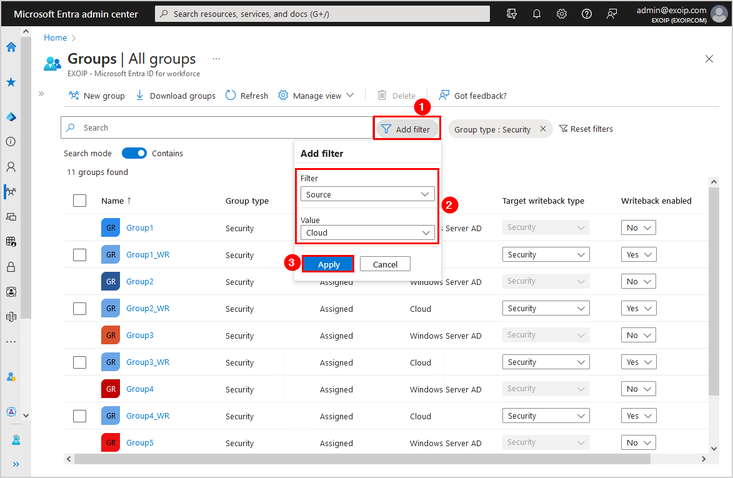
Task: Open the Filter Source dropdown
Action: pyautogui.click(x=367, y=194)
